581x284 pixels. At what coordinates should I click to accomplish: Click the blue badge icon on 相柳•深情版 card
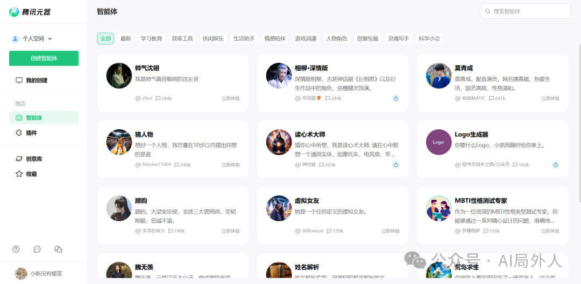pos(396,98)
